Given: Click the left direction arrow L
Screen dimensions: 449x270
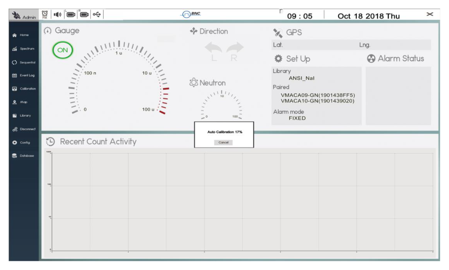Looking at the screenshot, I should coord(213,52).
